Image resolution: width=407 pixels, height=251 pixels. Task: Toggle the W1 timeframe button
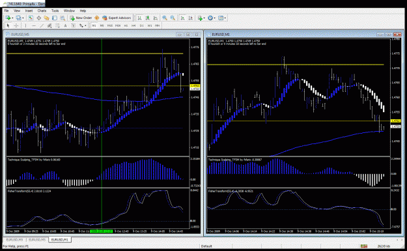[150, 25]
